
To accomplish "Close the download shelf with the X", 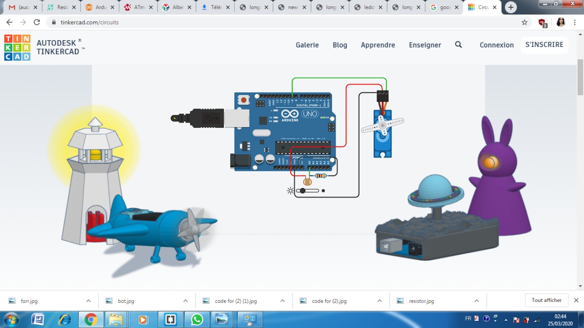I will (576, 300).
